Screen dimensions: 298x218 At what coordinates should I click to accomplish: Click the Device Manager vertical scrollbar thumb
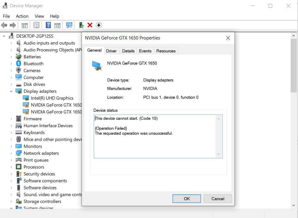point(294,66)
